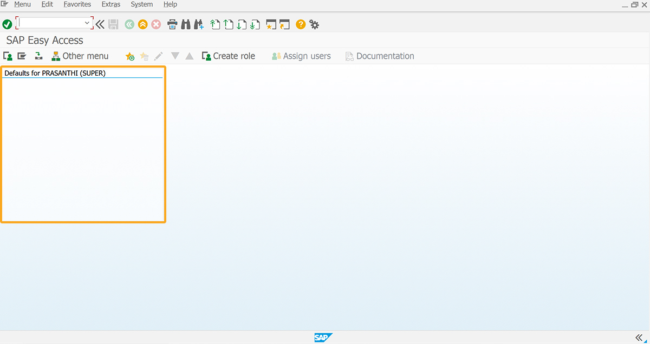The width and height of the screenshot is (650, 344).
Task: Click the Find binoculars icon
Action: tap(186, 24)
